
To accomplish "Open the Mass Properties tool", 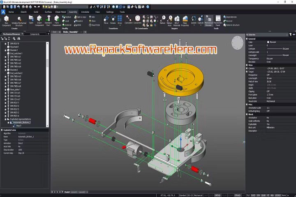I will pos(185,21).
